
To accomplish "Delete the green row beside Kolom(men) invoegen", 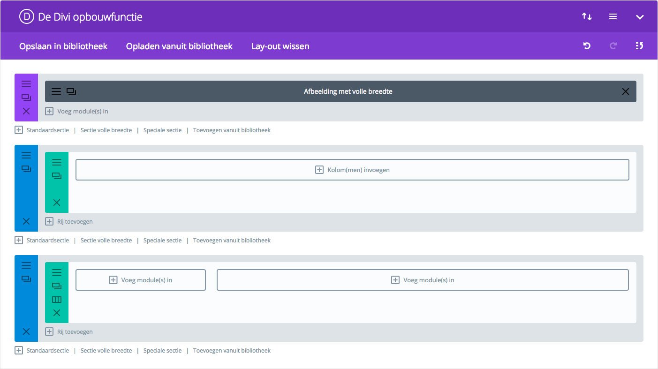I will (x=57, y=203).
